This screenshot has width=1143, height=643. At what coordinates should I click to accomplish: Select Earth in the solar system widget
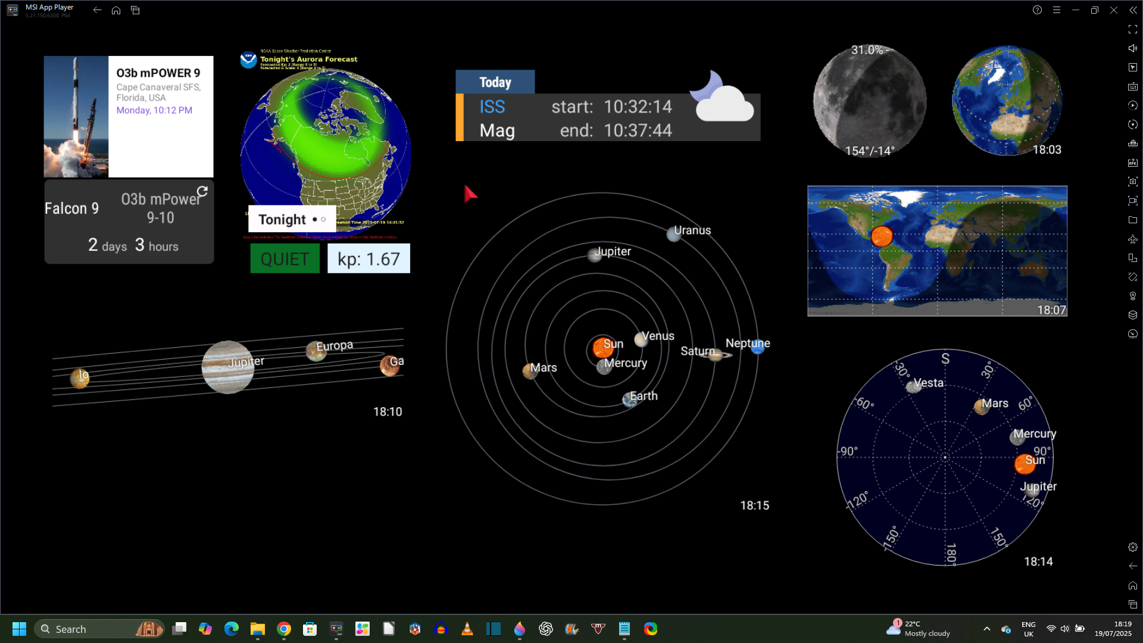[630, 399]
